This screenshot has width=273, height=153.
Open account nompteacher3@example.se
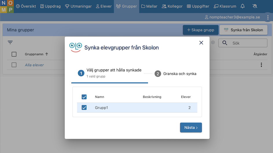pos(232,17)
